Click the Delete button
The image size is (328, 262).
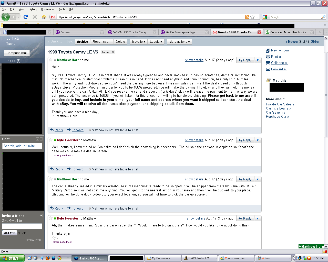coord(120,41)
